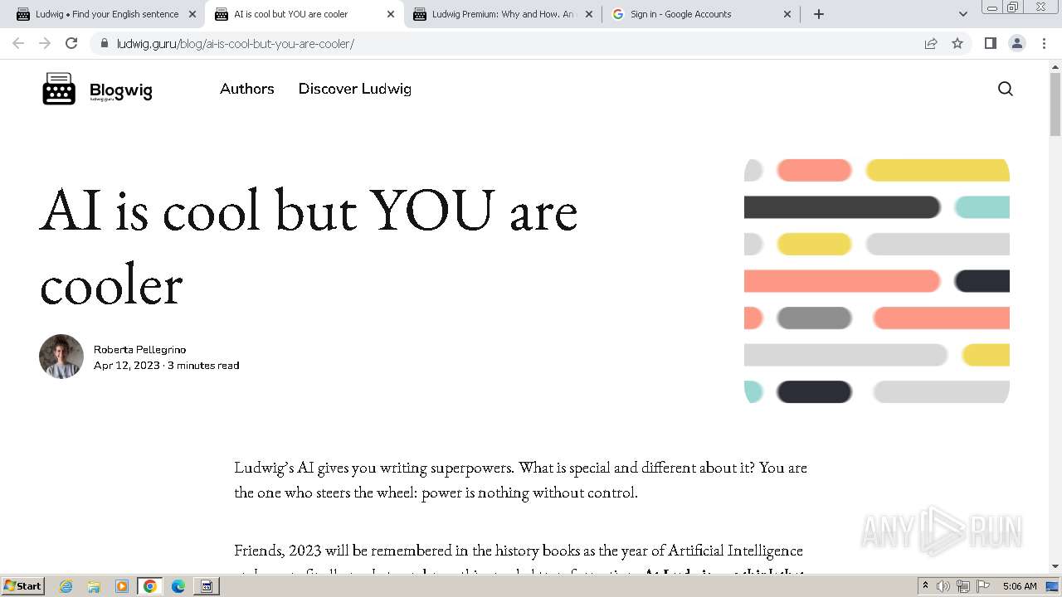Open Action Center flag tray icon
The image size is (1062, 597).
pos(983,586)
